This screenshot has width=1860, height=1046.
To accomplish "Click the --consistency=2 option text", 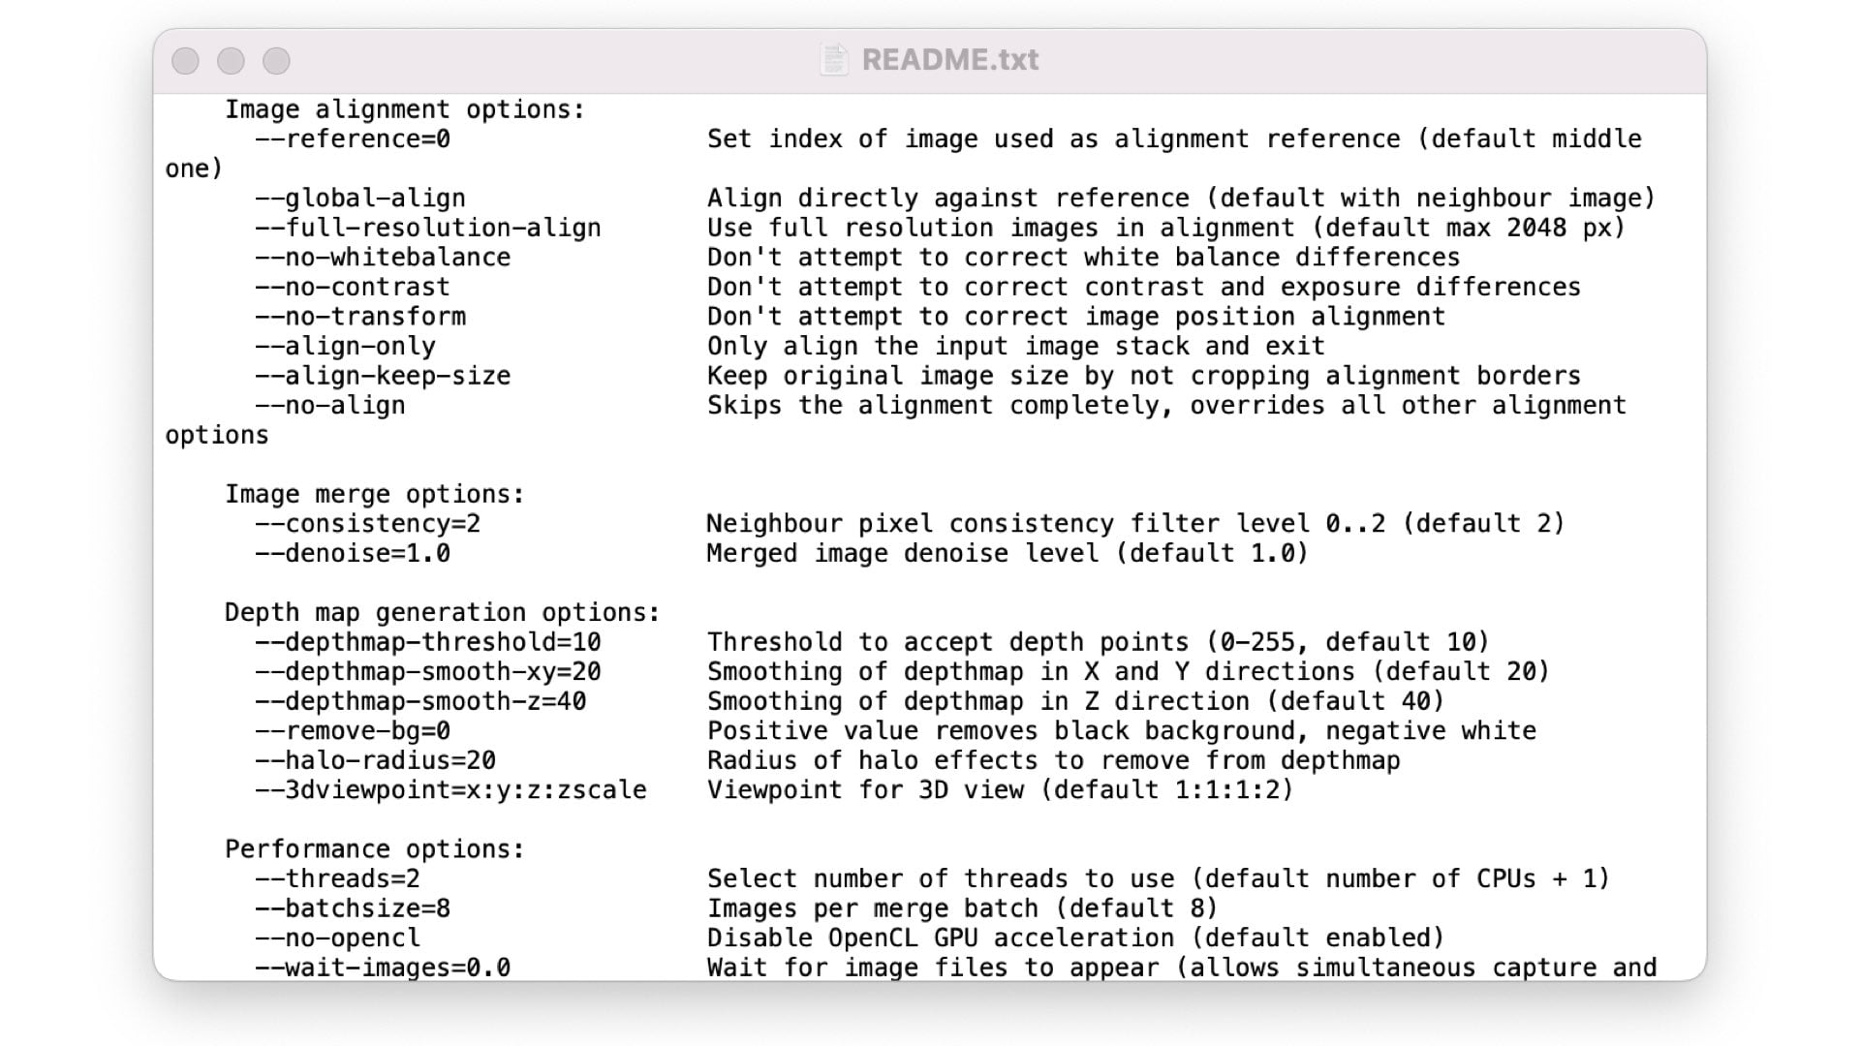I will (x=368, y=524).
